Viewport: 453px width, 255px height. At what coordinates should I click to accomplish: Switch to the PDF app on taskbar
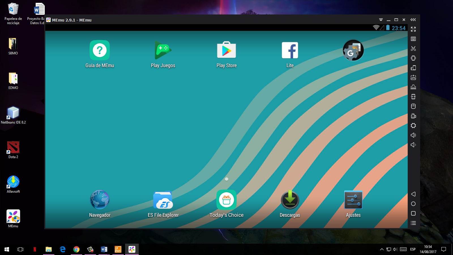click(118, 249)
